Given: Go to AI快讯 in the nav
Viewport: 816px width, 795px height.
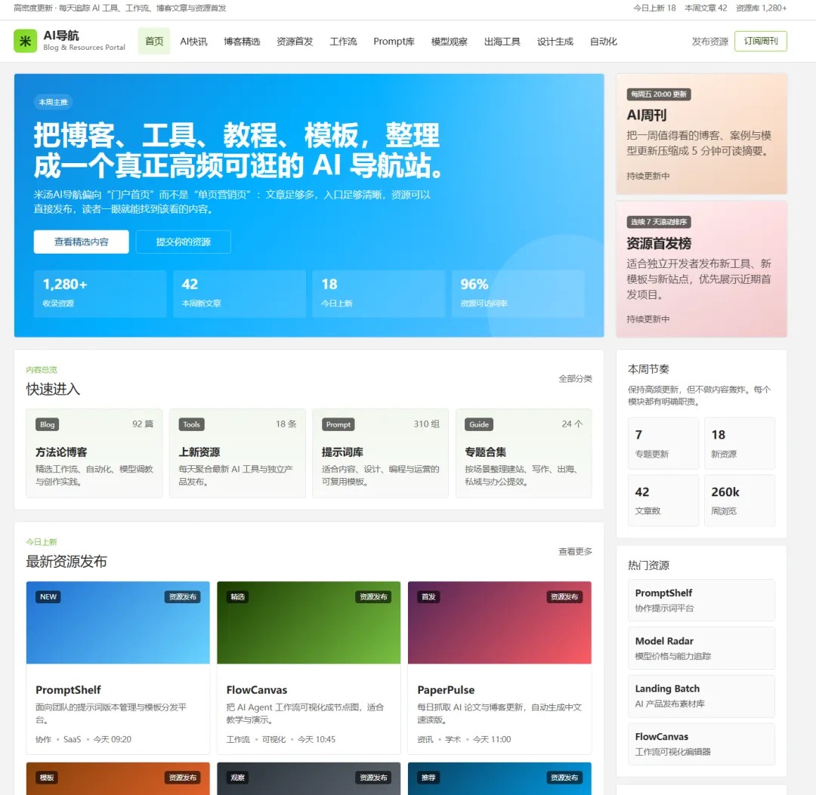Looking at the screenshot, I should [193, 41].
